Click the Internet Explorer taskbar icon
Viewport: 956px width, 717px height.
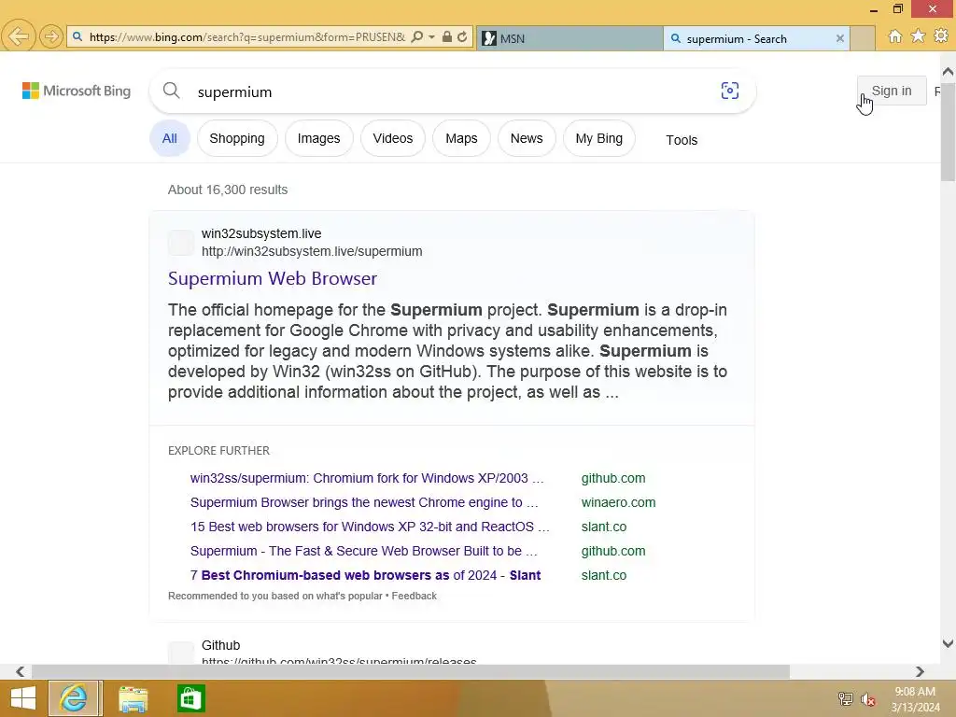75,698
